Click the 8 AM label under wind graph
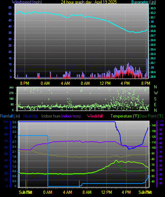The width and height of the screenshot is (165, 197). point(85,83)
